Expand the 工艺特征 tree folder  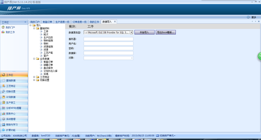34,77
